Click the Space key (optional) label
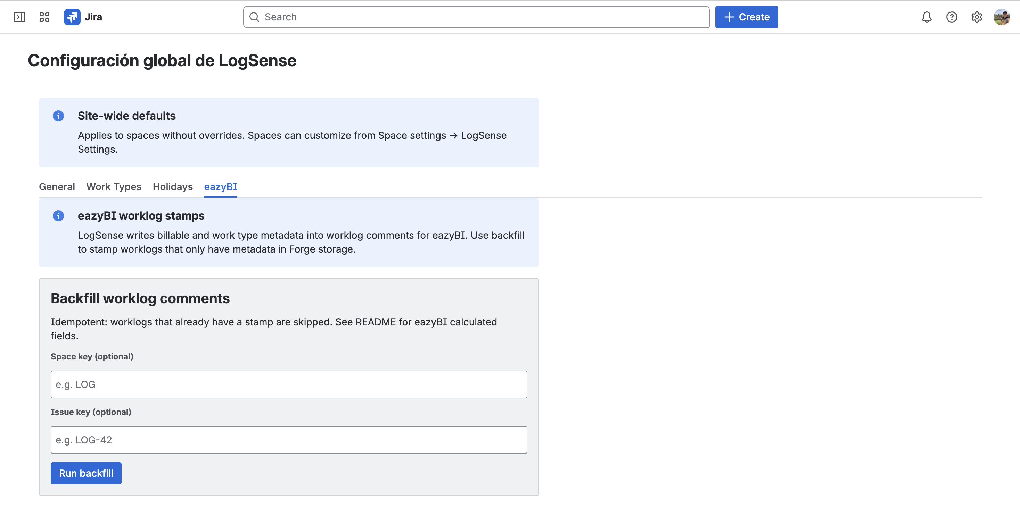 coord(92,356)
